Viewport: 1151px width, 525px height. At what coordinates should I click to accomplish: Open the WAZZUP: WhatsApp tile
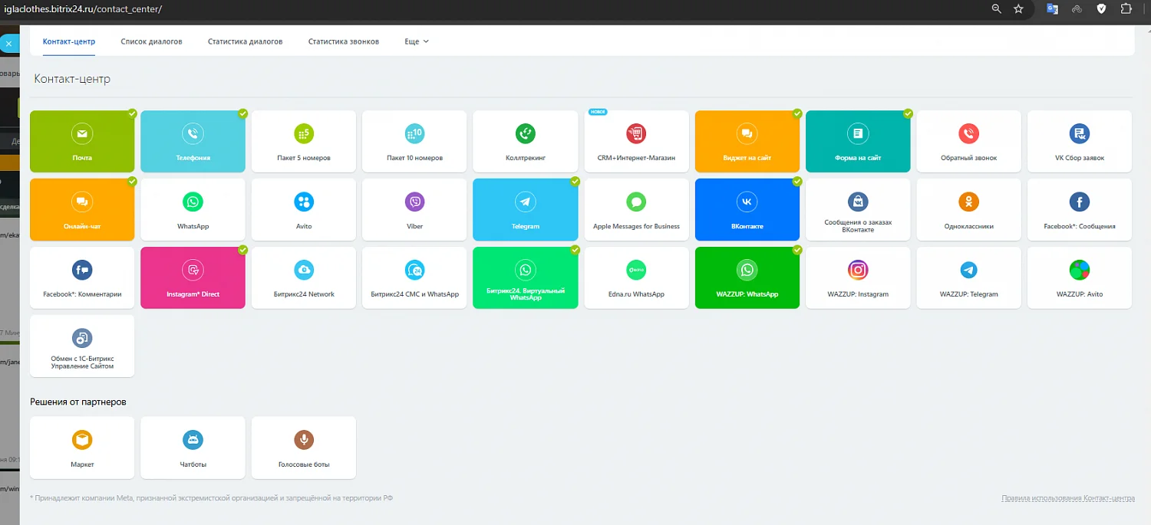click(x=747, y=277)
